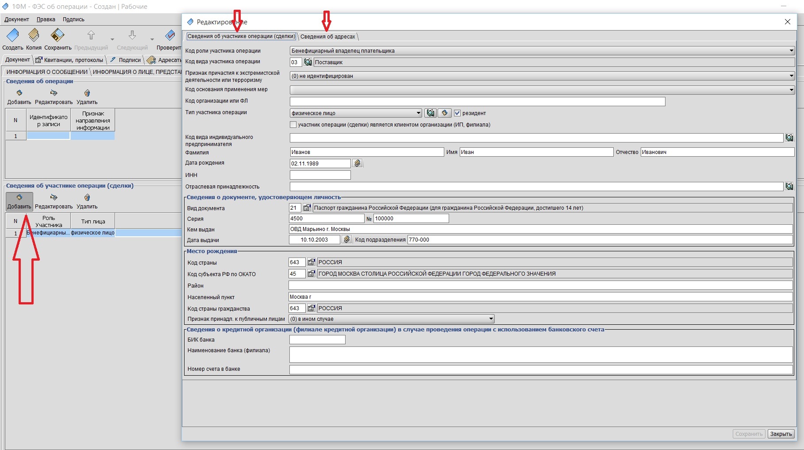The height and width of the screenshot is (450, 804).
Task: Click the Отчество input field
Action: click(717, 152)
